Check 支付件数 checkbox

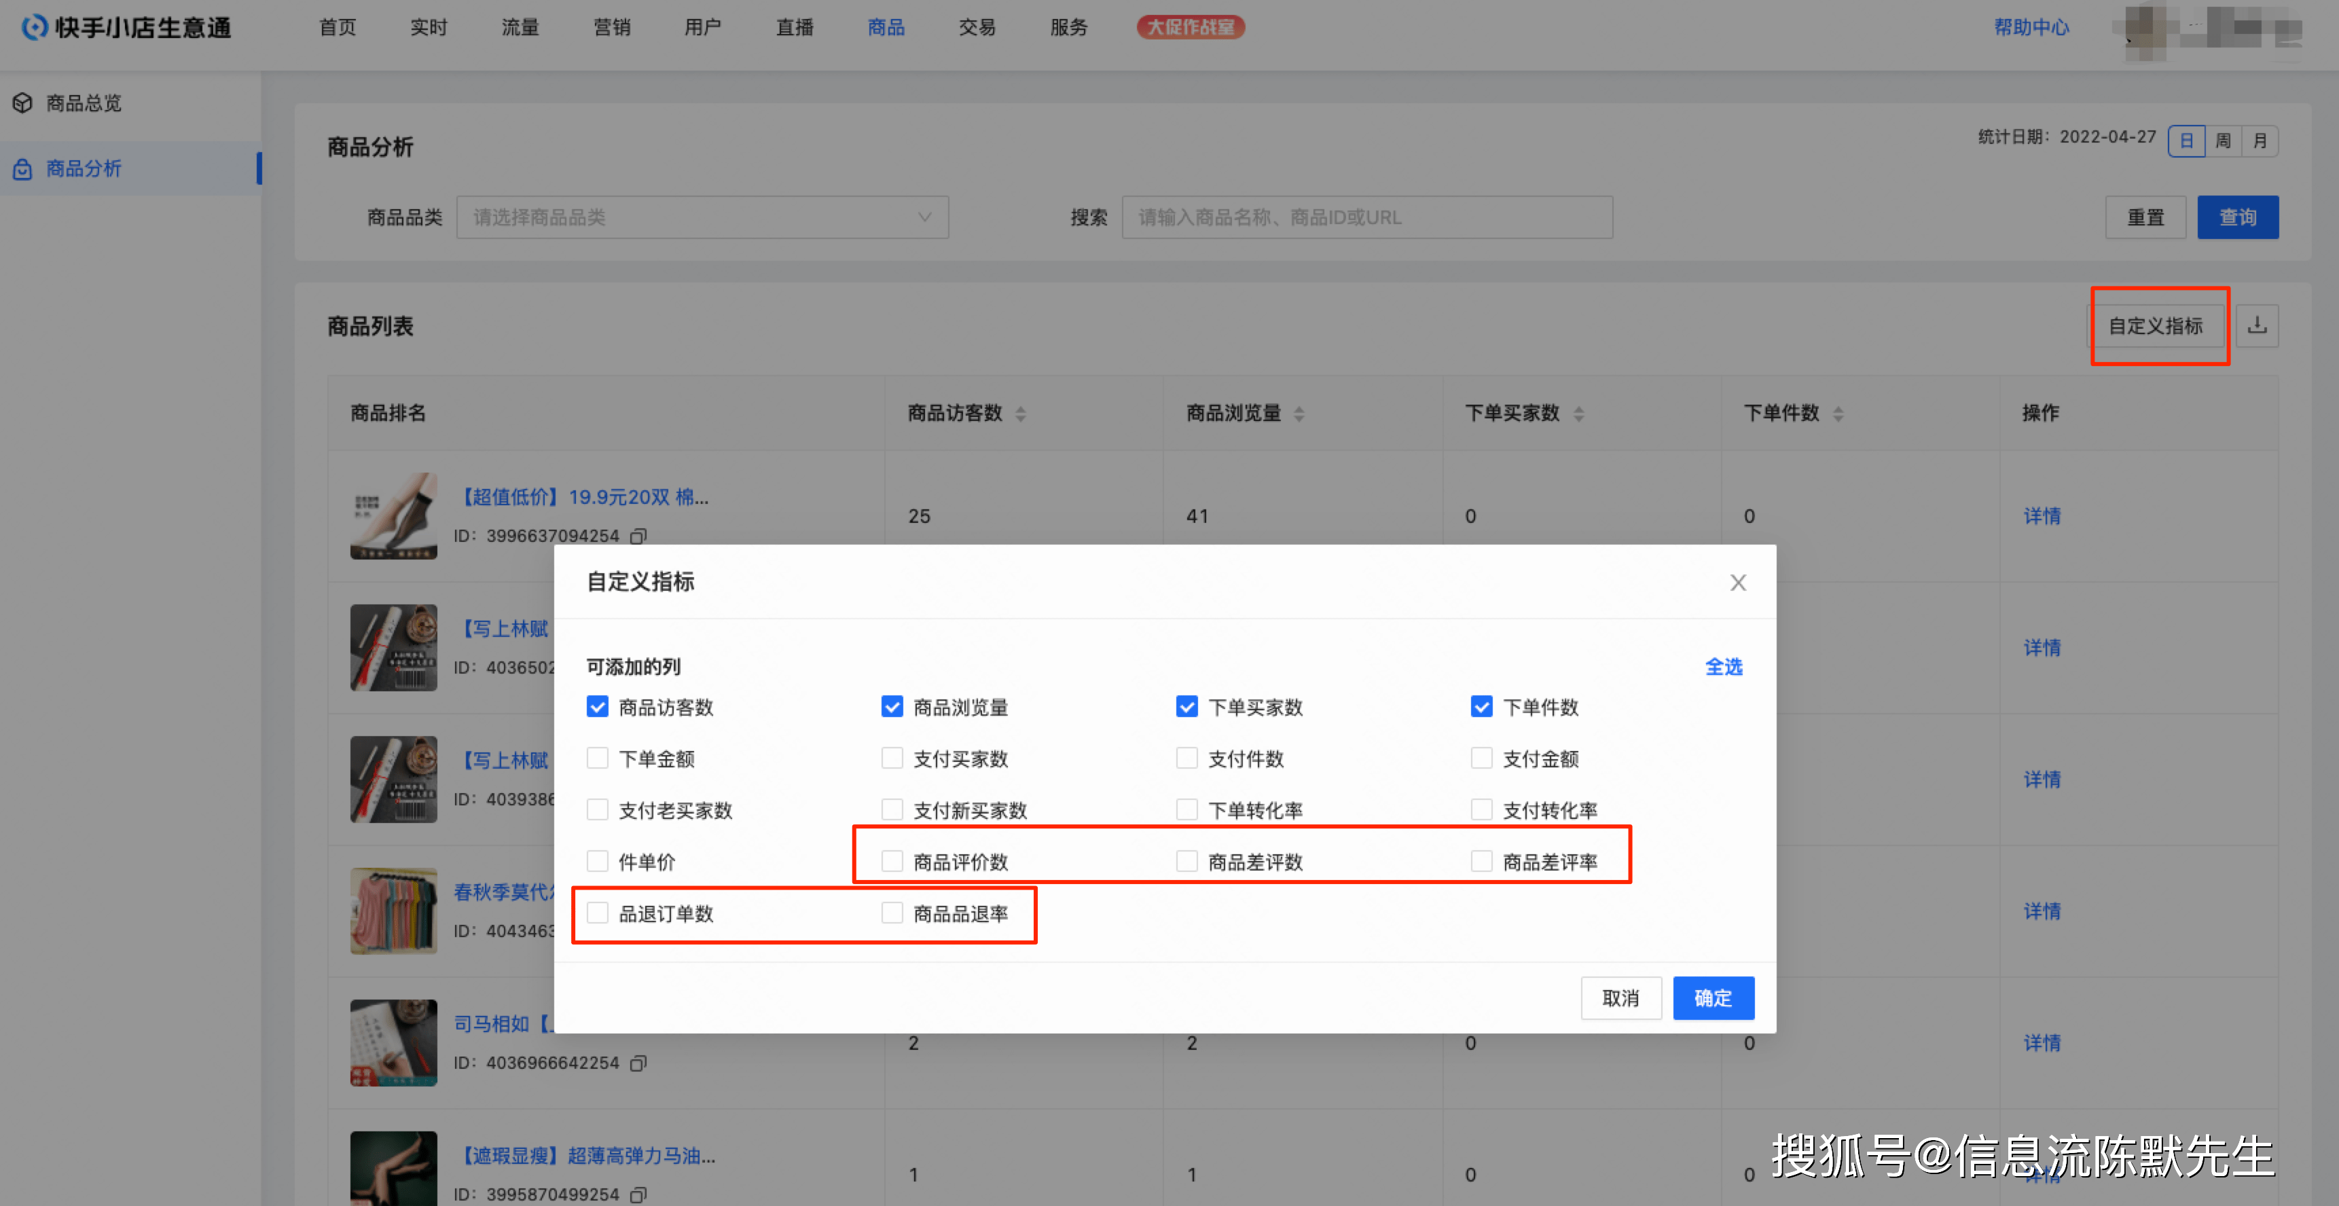[1186, 759]
